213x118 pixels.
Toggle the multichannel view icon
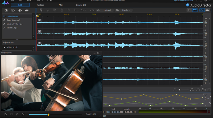tap(195, 10)
